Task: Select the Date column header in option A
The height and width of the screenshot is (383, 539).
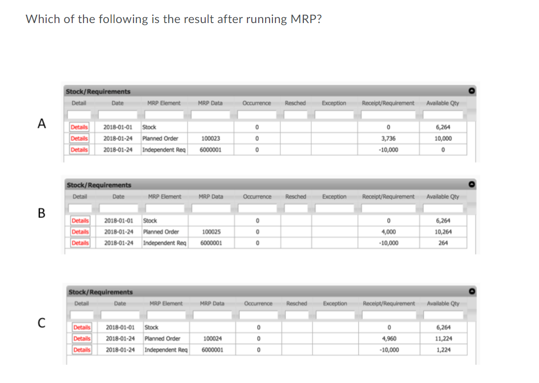Action: point(118,102)
